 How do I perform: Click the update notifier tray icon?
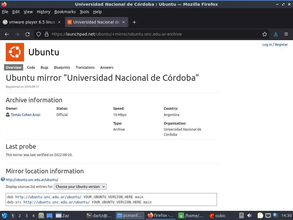point(275,215)
